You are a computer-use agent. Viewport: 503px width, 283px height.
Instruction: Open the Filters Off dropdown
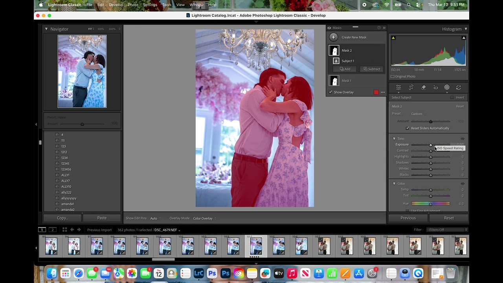point(447,230)
